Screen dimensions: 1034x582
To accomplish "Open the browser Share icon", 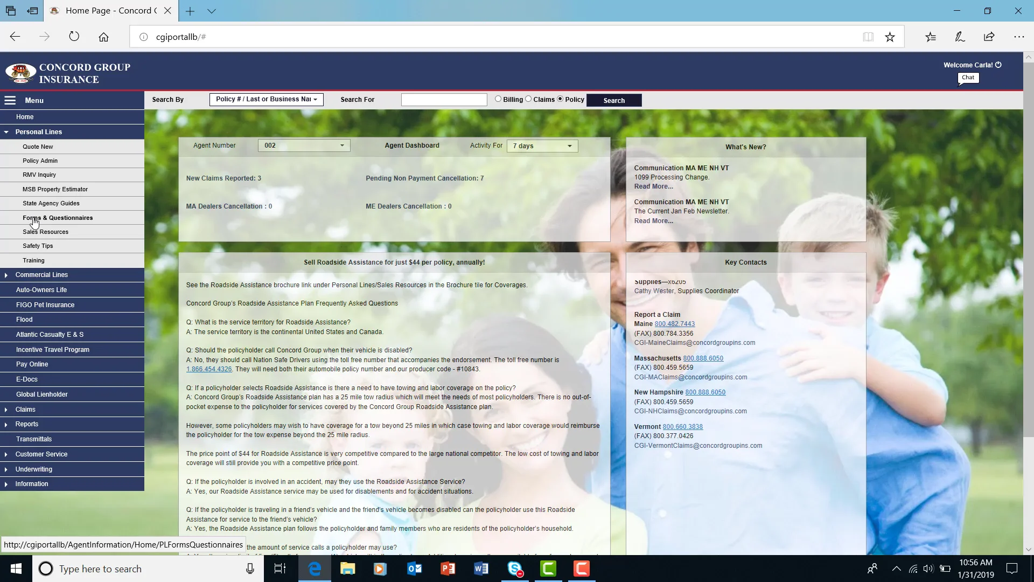I will [989, 37].
